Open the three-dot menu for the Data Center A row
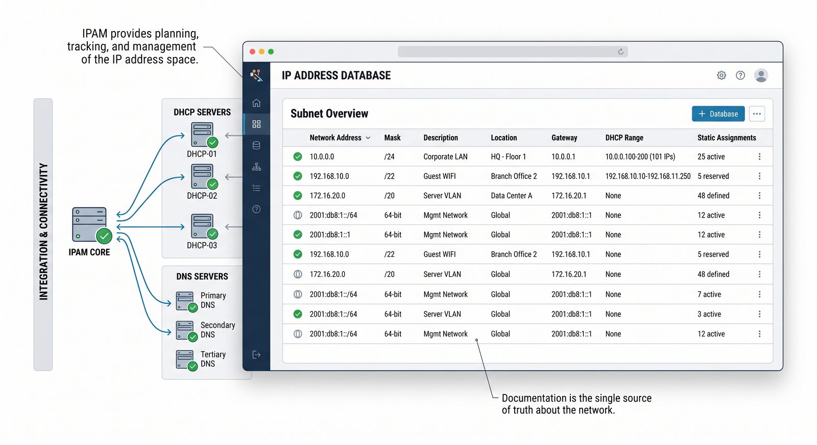 coord(759,196)
